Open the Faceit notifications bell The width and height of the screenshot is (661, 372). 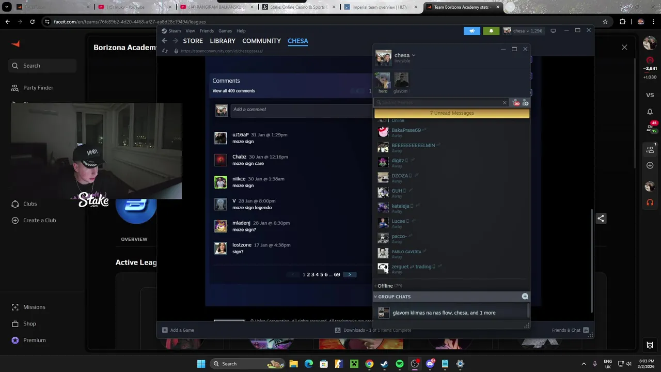[650, 112]
